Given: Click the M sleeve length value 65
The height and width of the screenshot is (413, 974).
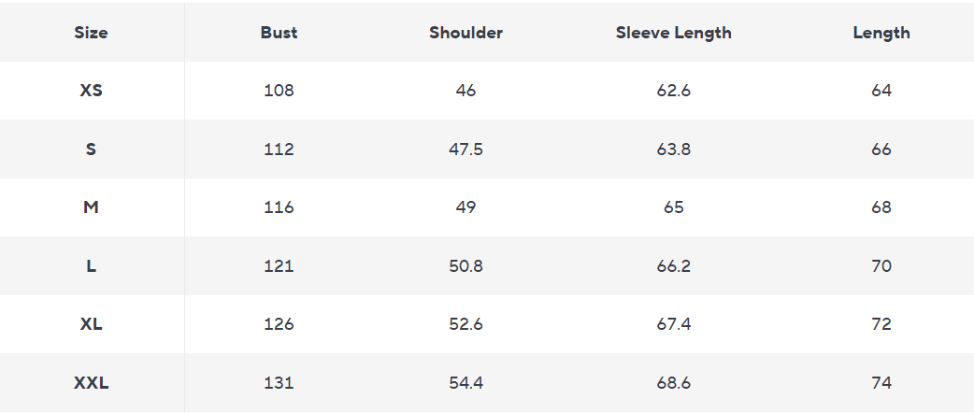Looking at the screenshot, I should 673,207.
